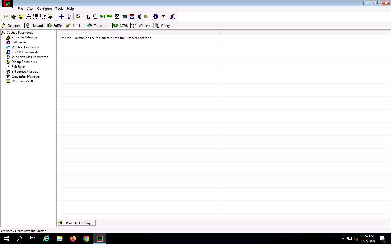Select Protected Storage in the tree
The image size is (391, 244).
pos(24,37)
